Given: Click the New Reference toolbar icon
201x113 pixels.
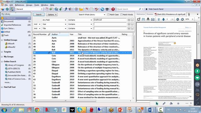Looking at the screenshot, I should [51, 9].
